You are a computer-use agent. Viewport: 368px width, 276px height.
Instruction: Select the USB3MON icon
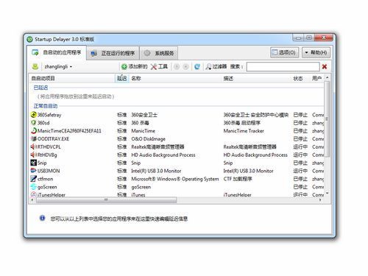coord(33,171)
